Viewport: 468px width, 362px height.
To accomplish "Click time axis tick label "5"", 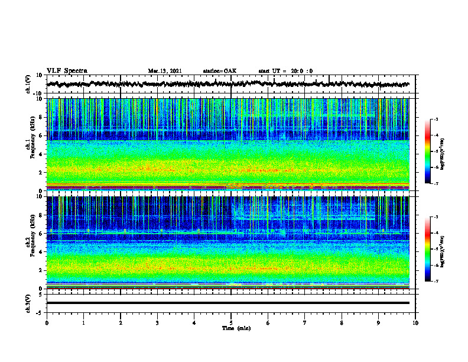I will point(231,323).
